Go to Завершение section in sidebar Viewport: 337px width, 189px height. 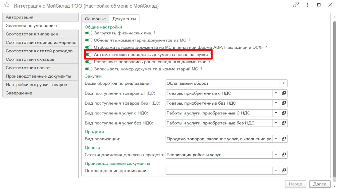coord(41,93)
